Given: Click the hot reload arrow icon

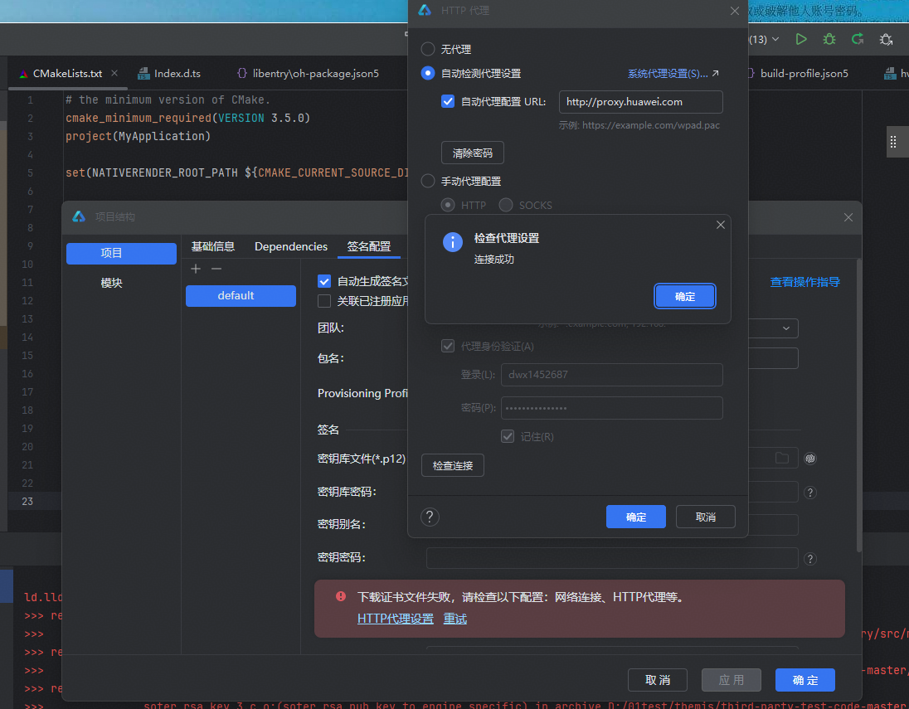Looking at the screenshot, I should tap(857, 39).
